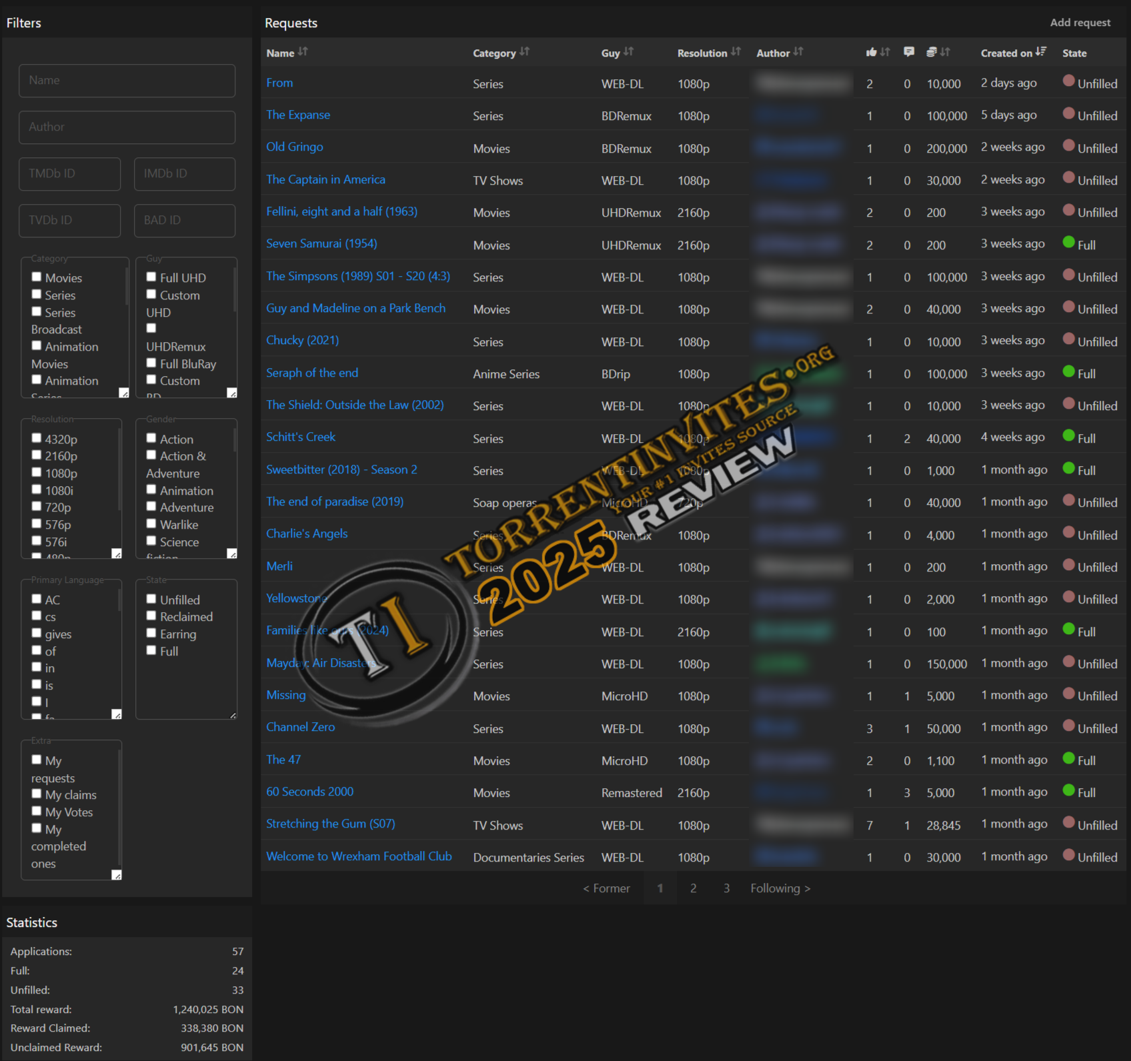Go to the Following page
Image resolution: width=1131 pixels, height=1061 pixels.
pyautogui.click(x=780, y=888)
